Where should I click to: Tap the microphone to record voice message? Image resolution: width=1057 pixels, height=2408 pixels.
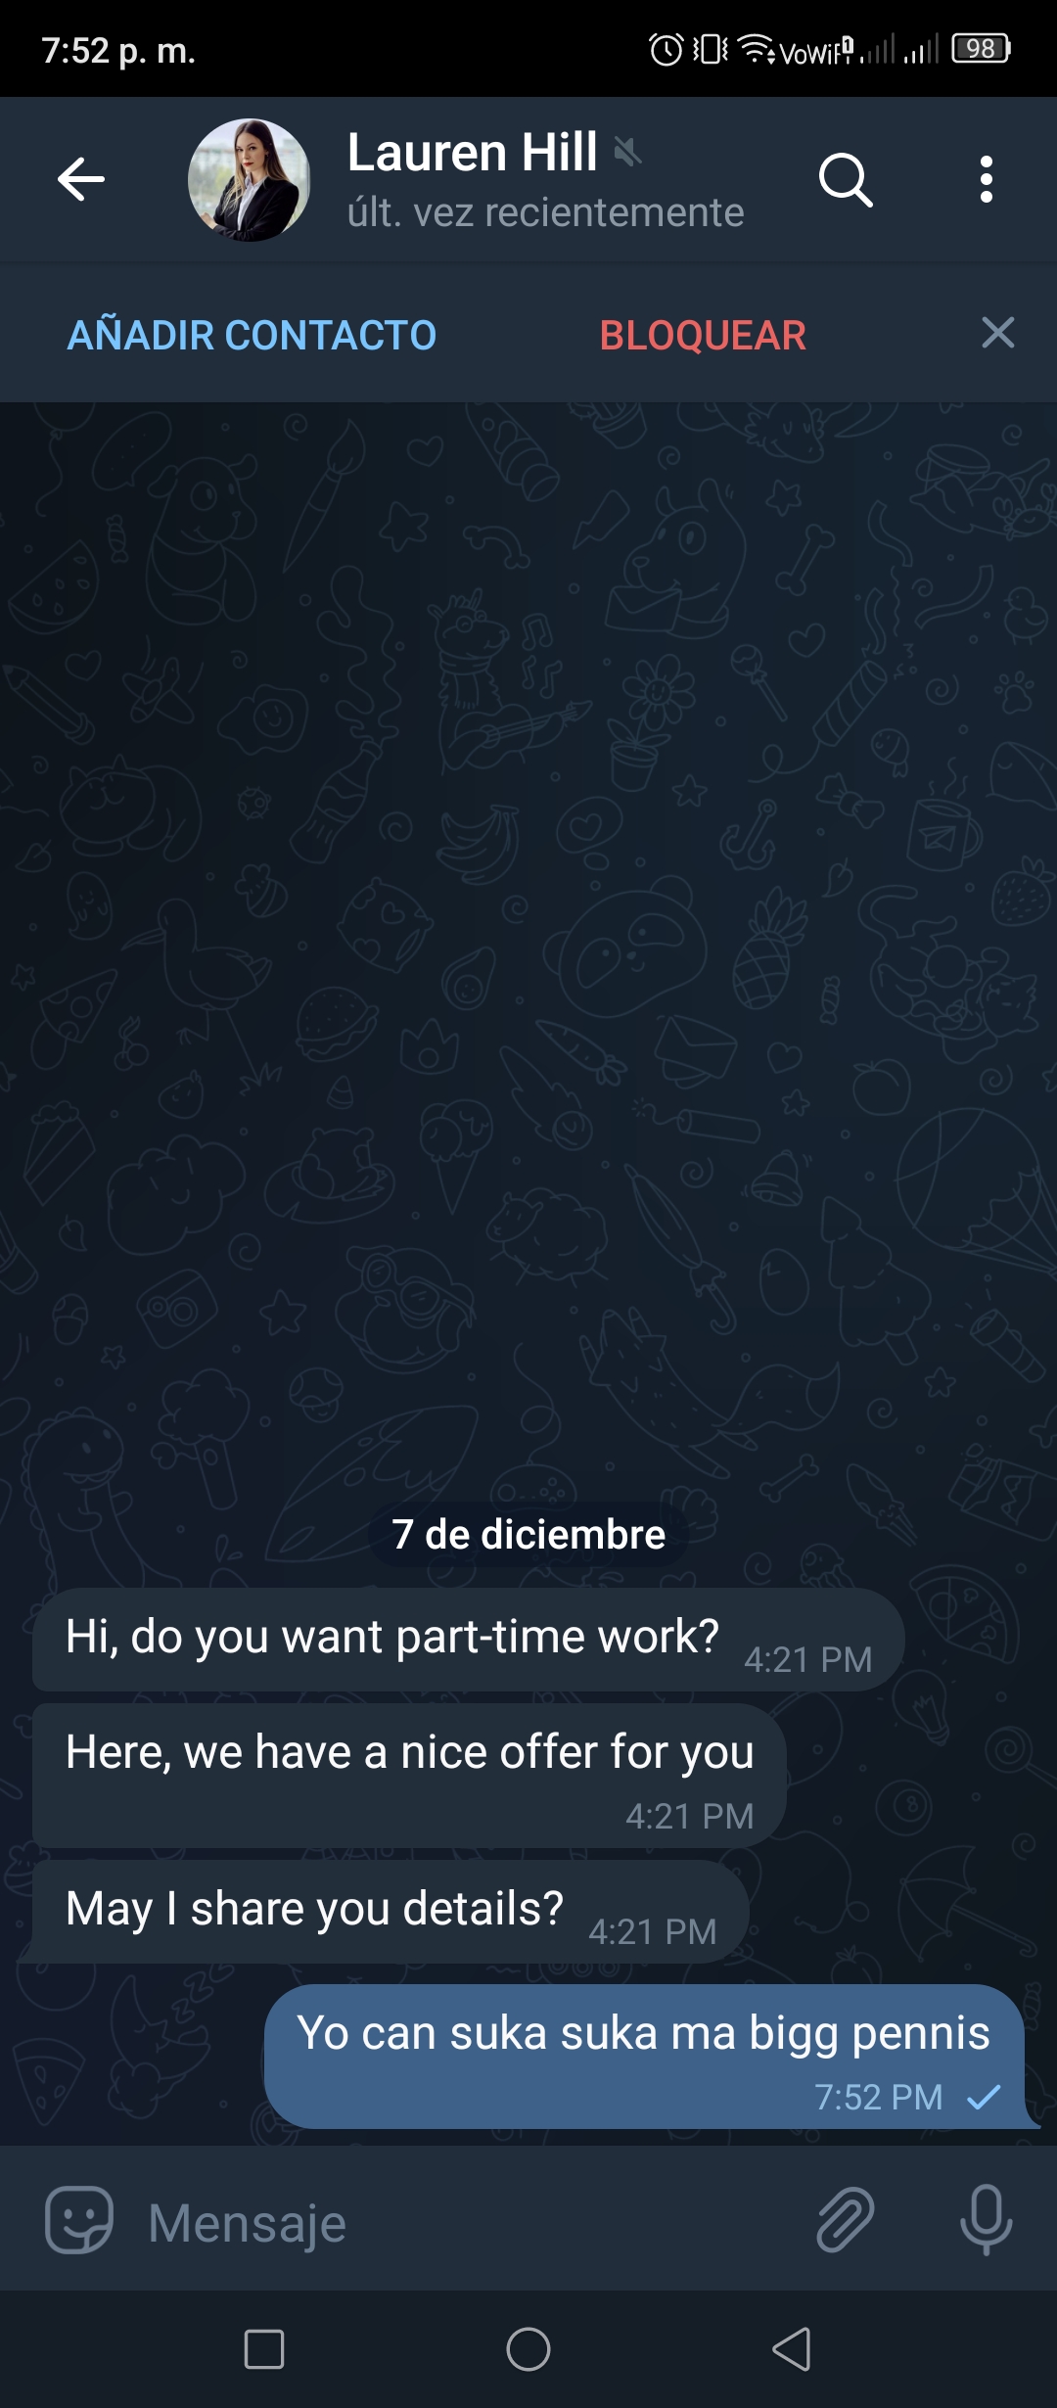986,2220
